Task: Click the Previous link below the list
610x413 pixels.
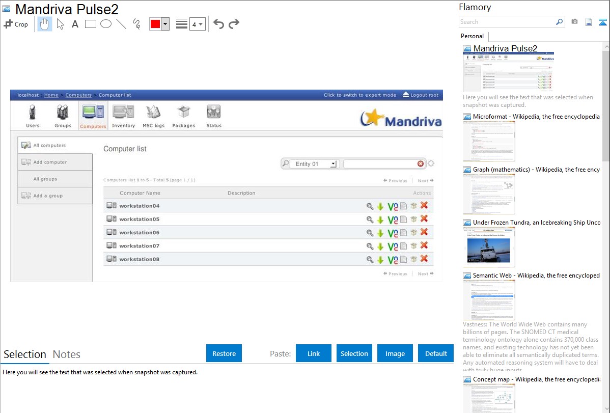Action: coord(395,273)
